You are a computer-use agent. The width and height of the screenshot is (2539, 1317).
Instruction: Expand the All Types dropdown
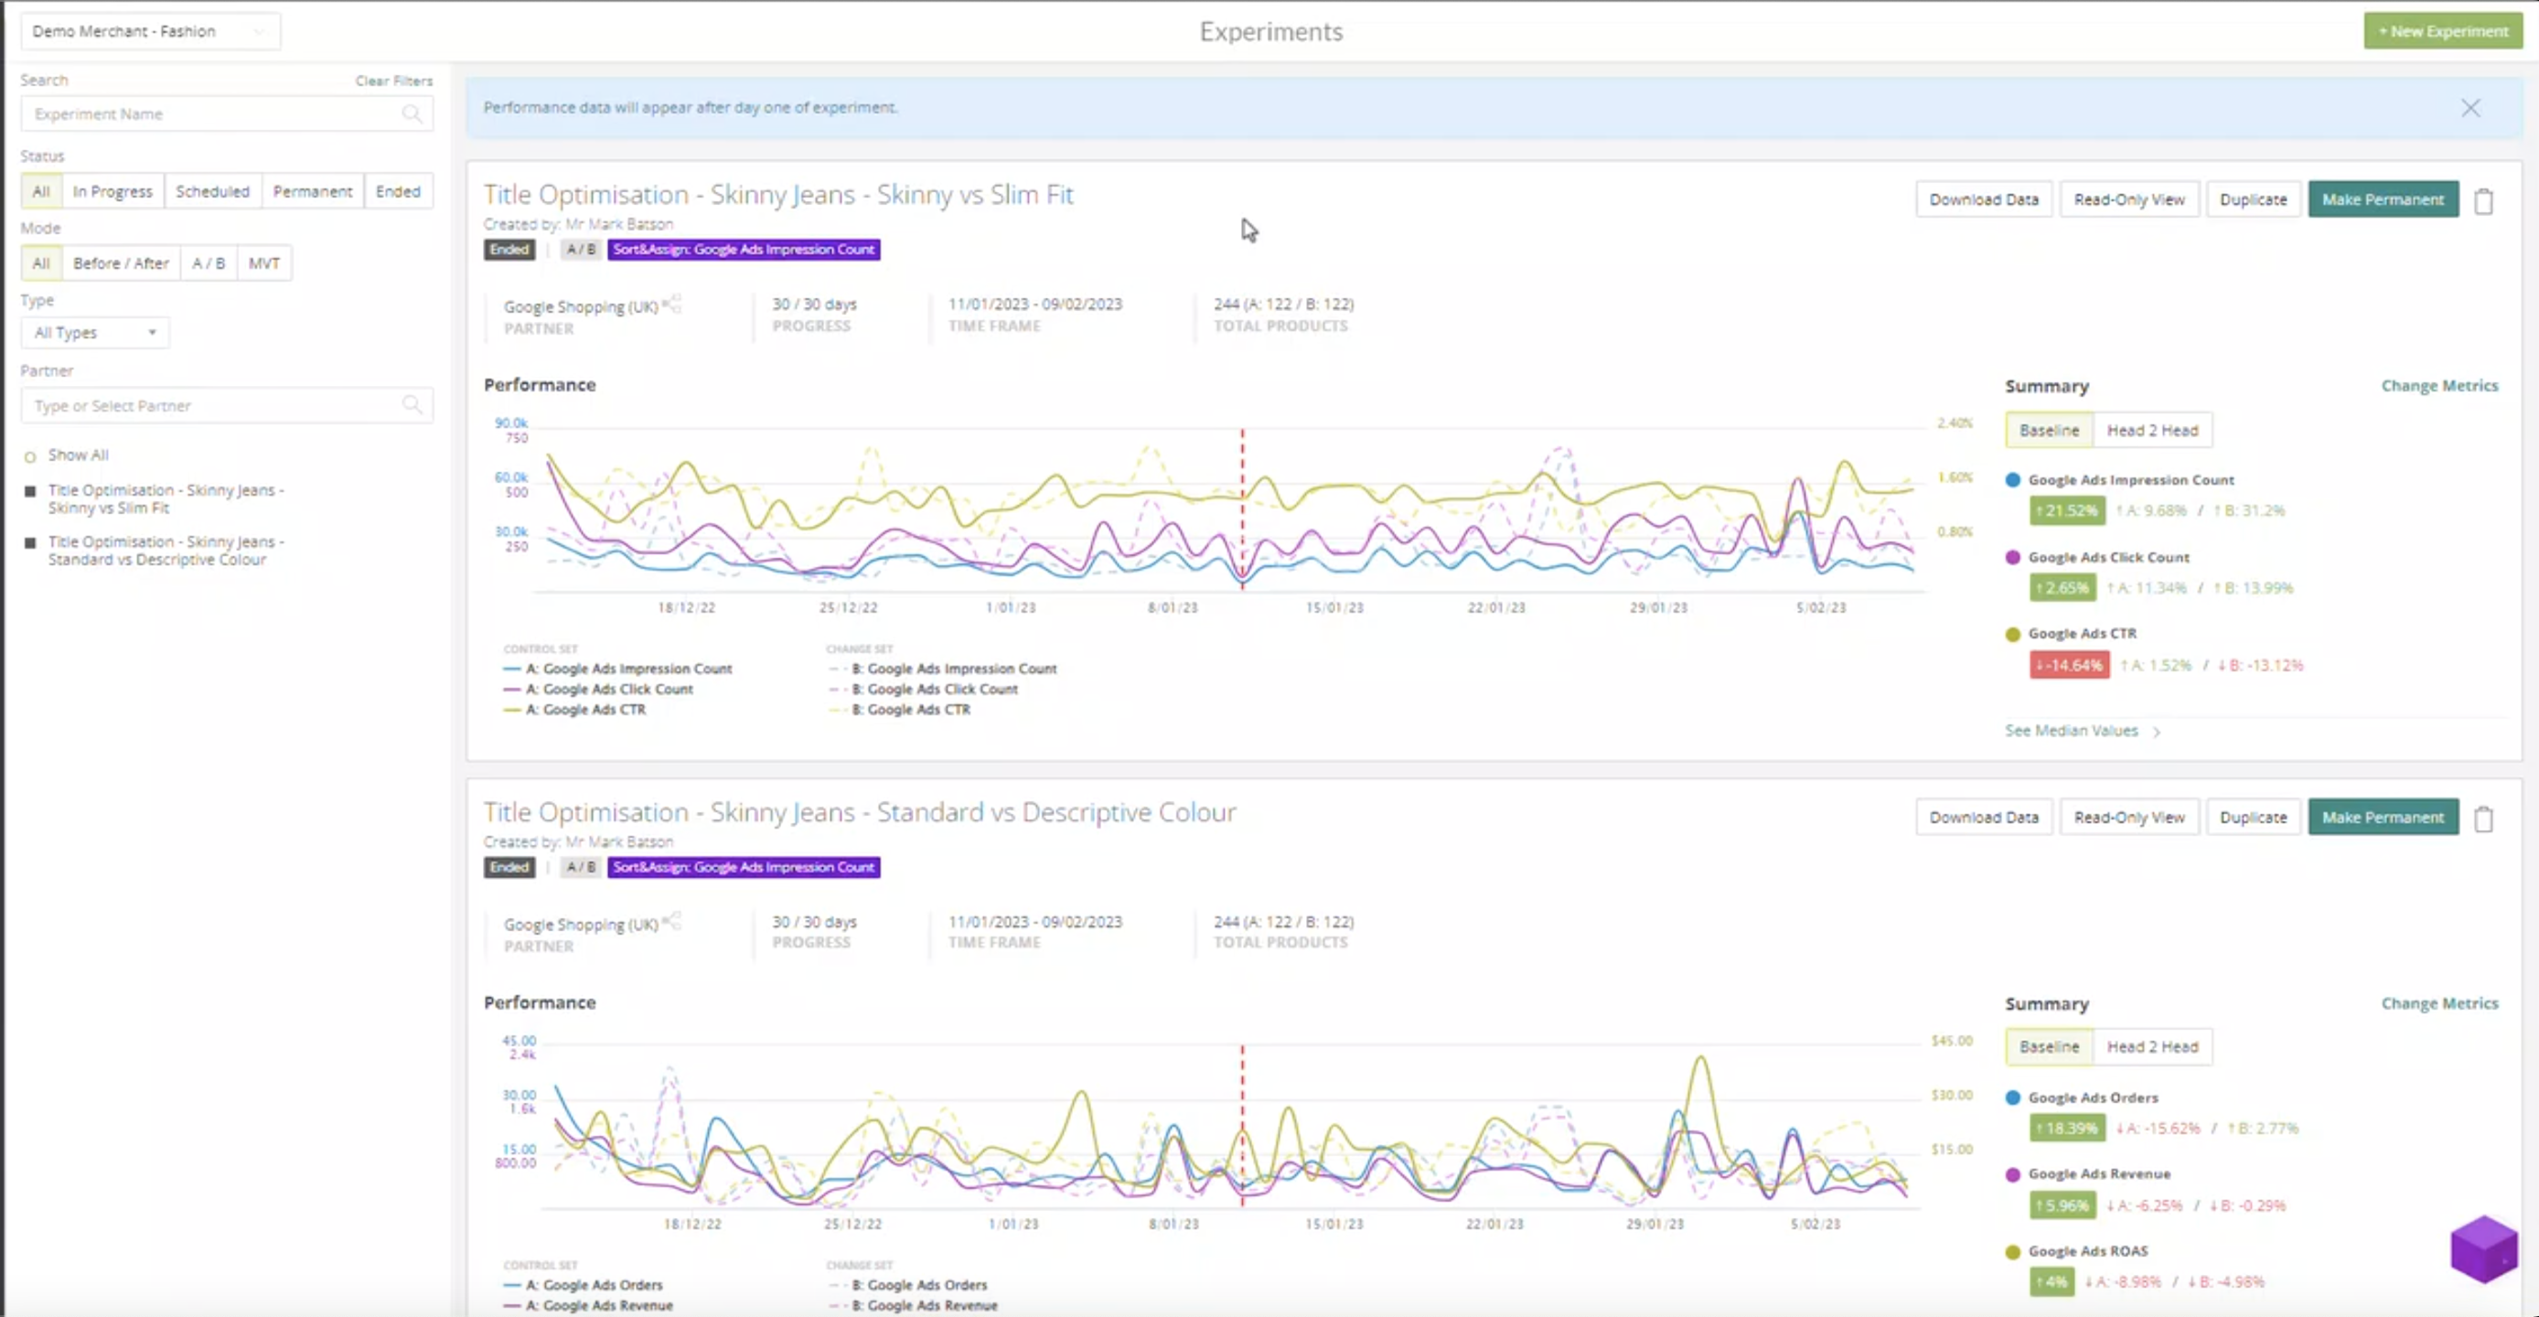tap(94, 333)
